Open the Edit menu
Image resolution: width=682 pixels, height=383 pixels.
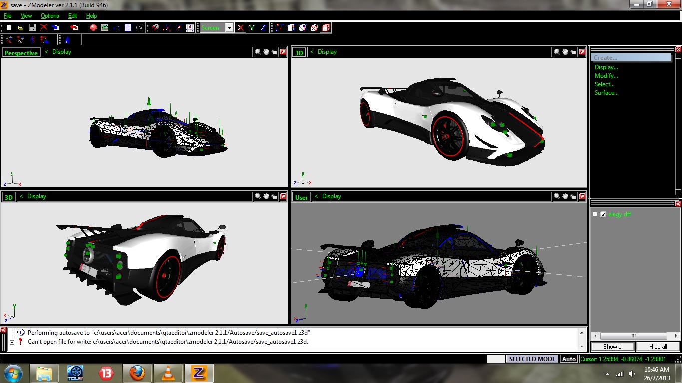point(72,16)
